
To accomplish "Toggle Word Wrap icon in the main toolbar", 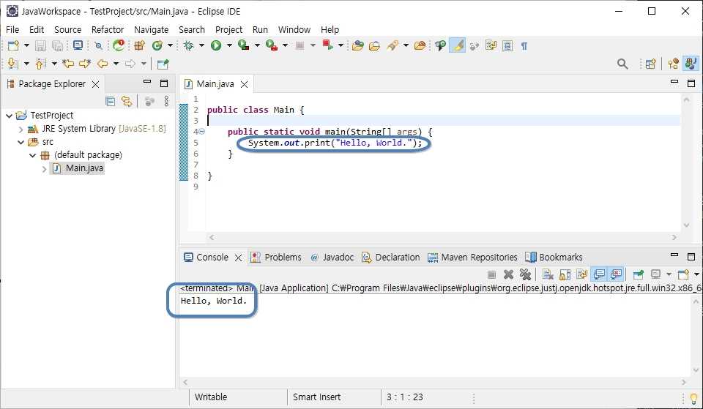I will point(491,45).
